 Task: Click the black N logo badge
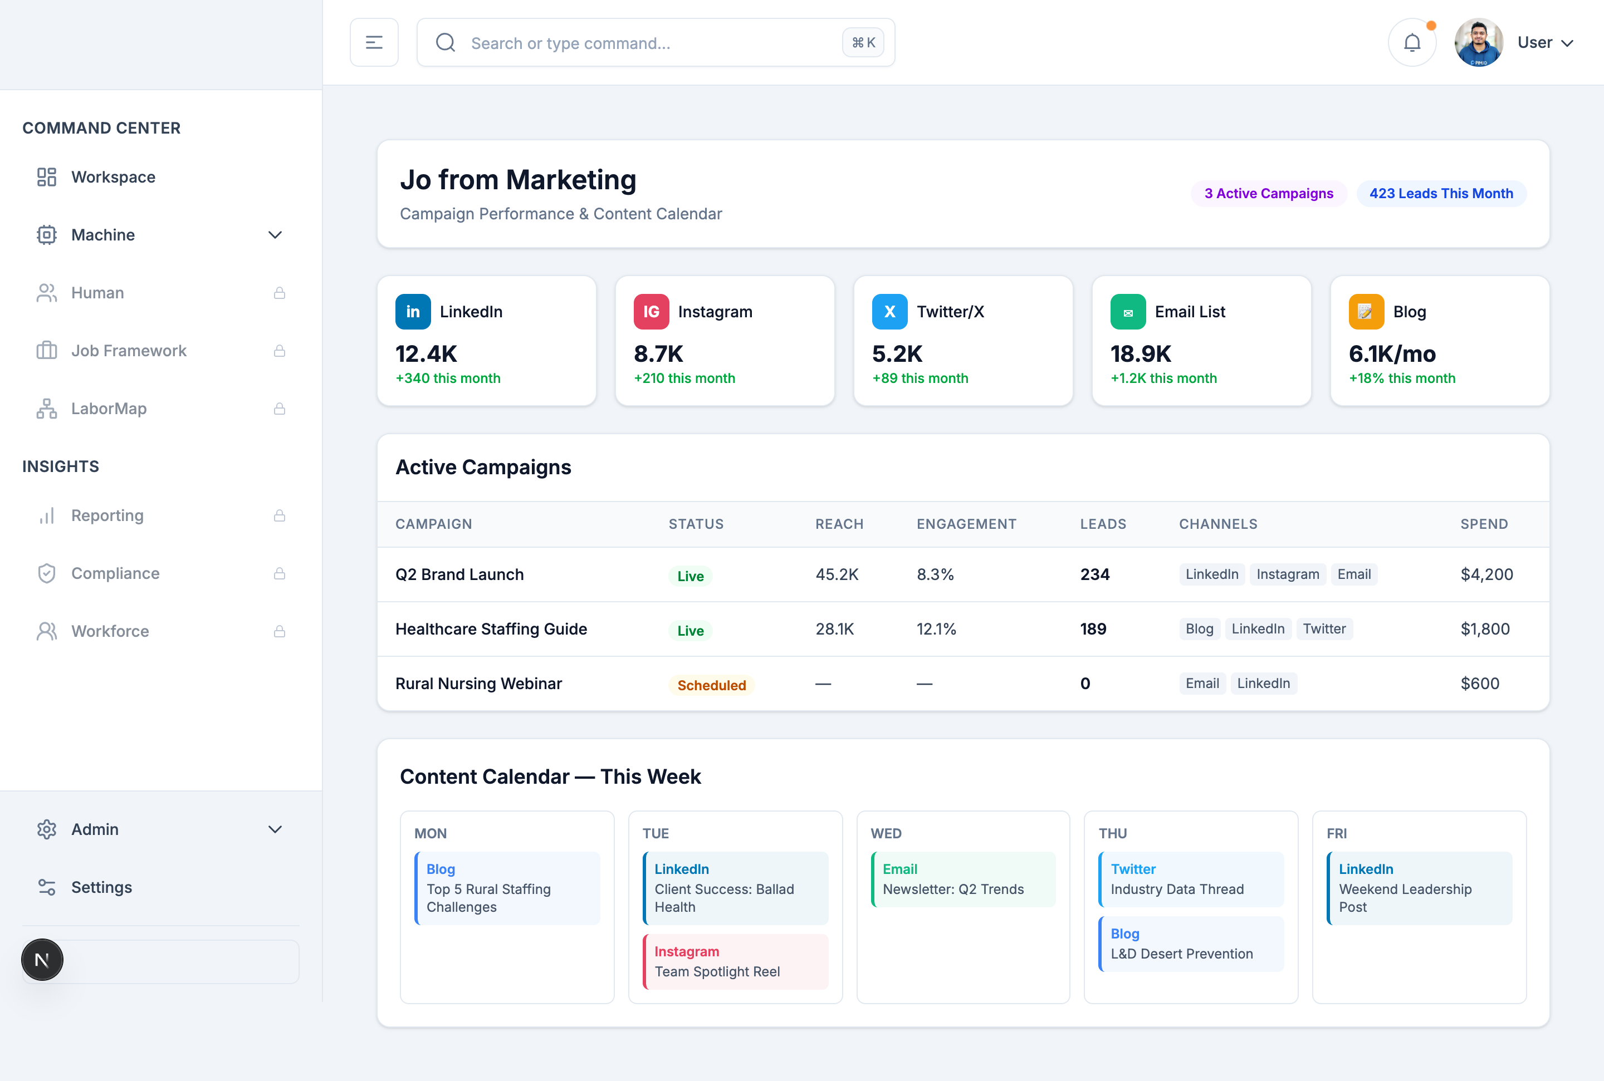(42, 960)
